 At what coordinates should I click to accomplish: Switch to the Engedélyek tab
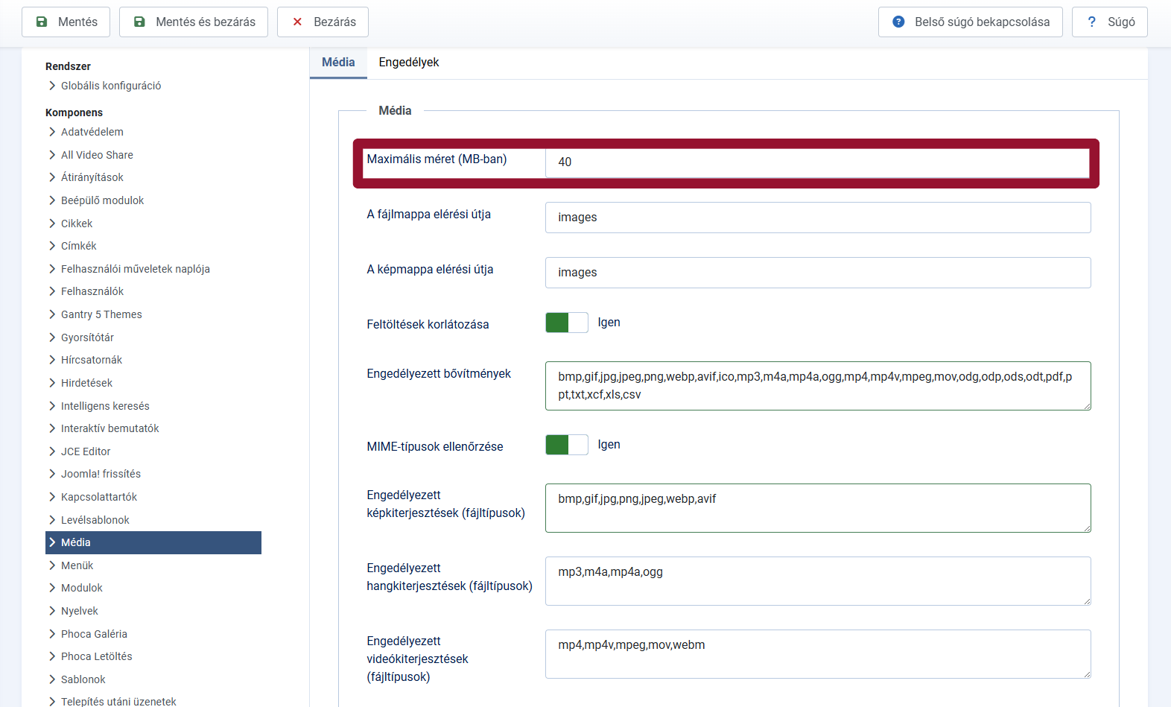[408, 63]
